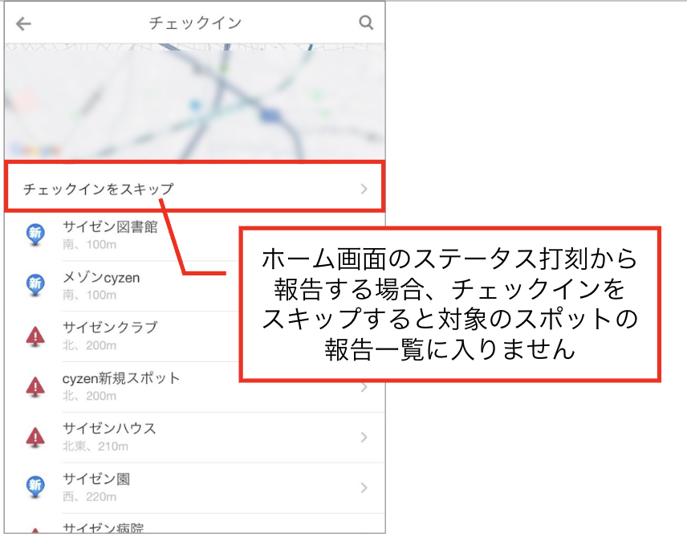The width and height of the screenshot is (687, 538).
Task: Go back with the left arrow icon
Action: click(23, 23)
